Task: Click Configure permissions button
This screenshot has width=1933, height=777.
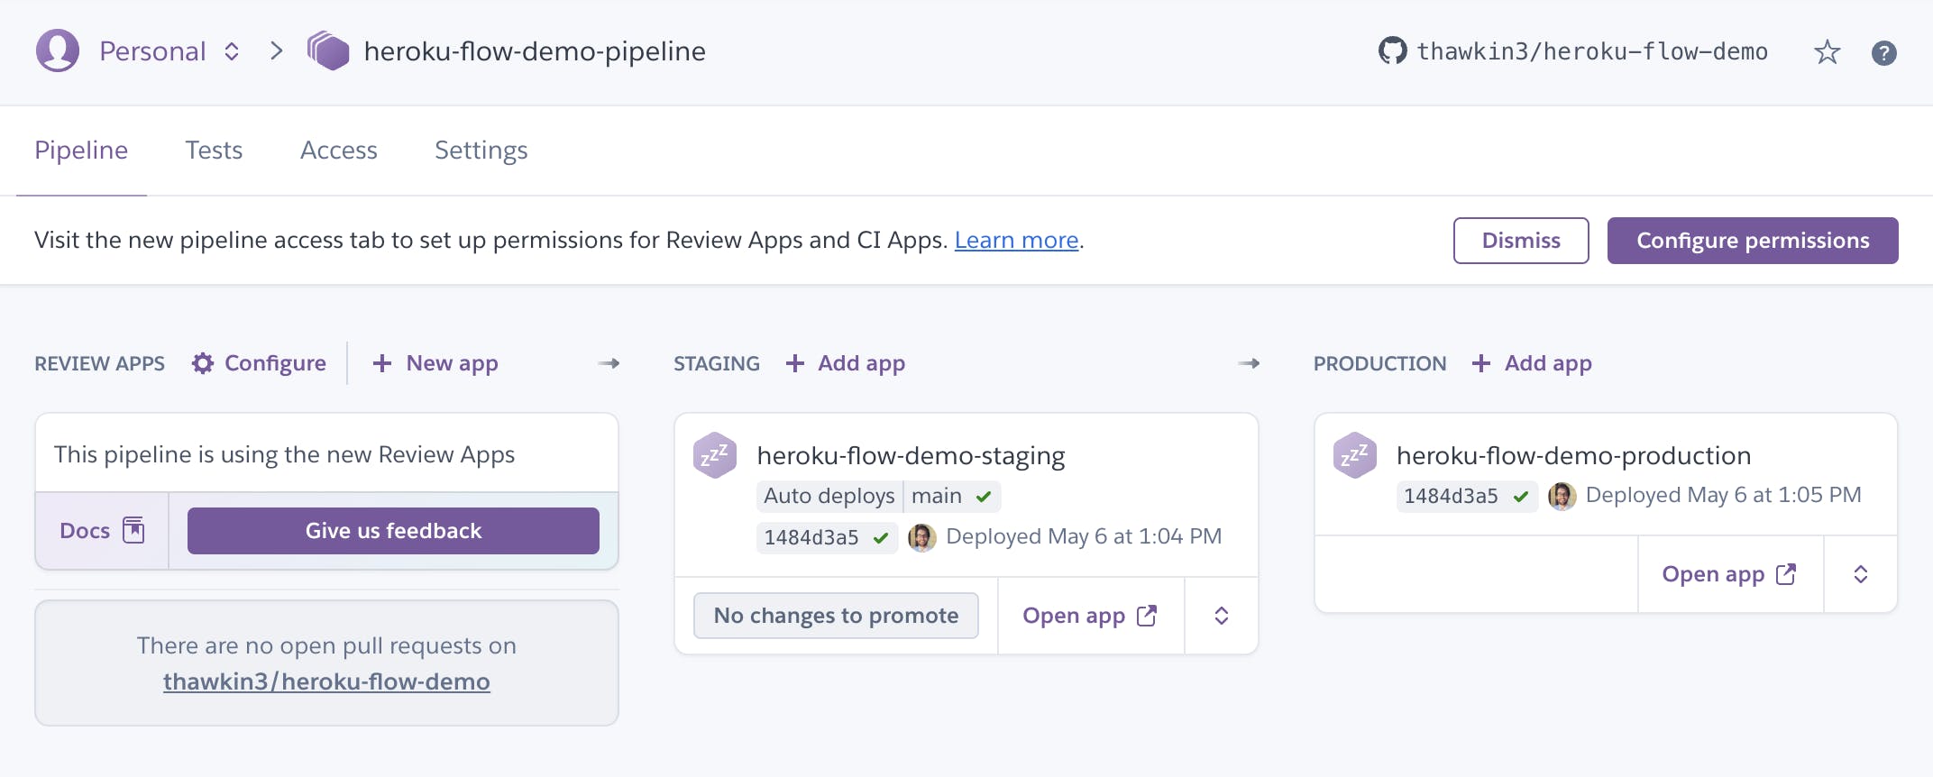Action: click(1753, 241)
